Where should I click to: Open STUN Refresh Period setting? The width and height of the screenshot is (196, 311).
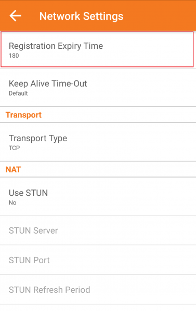98,290
